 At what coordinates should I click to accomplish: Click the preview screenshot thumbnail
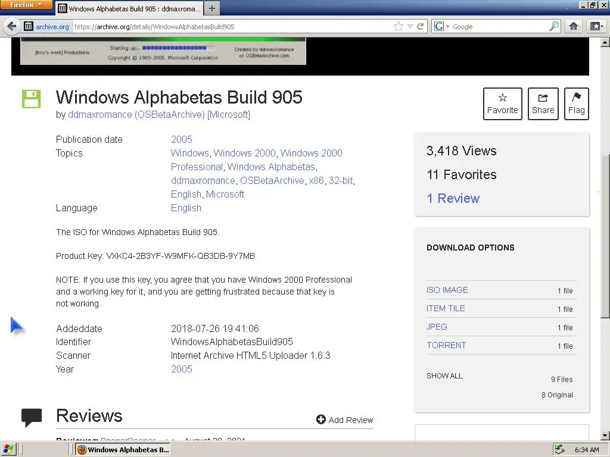(163, 51)
